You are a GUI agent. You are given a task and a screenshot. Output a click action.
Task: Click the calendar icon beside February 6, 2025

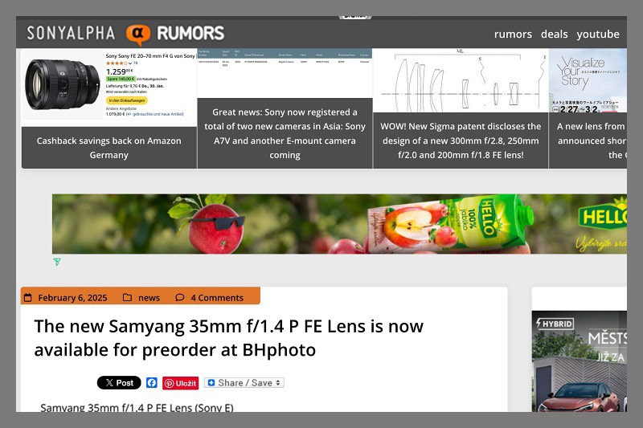pyautogui.click(x=28, y=297)
